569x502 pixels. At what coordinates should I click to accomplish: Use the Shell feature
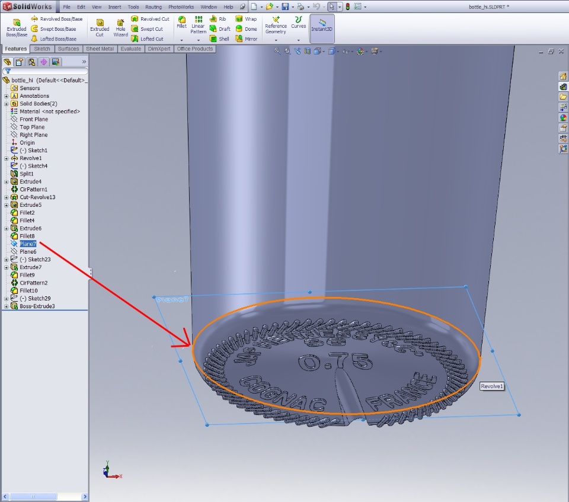click(x=219, y=39)
